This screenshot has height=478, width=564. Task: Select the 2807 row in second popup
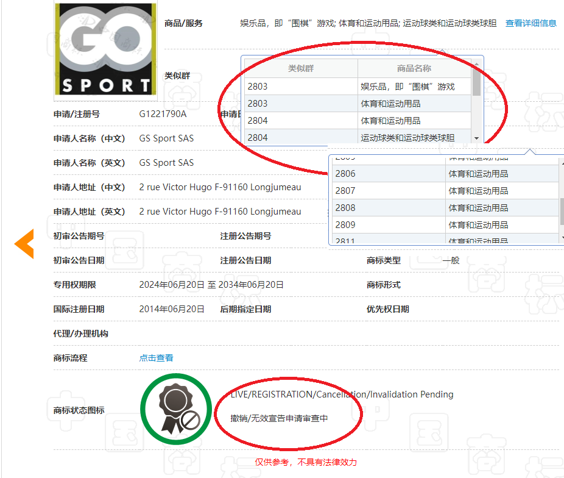tap(445, 191)
